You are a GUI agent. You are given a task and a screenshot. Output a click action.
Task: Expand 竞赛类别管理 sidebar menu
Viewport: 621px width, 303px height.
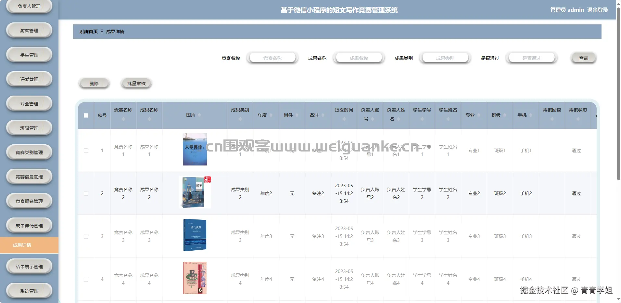tap(29, 152)
